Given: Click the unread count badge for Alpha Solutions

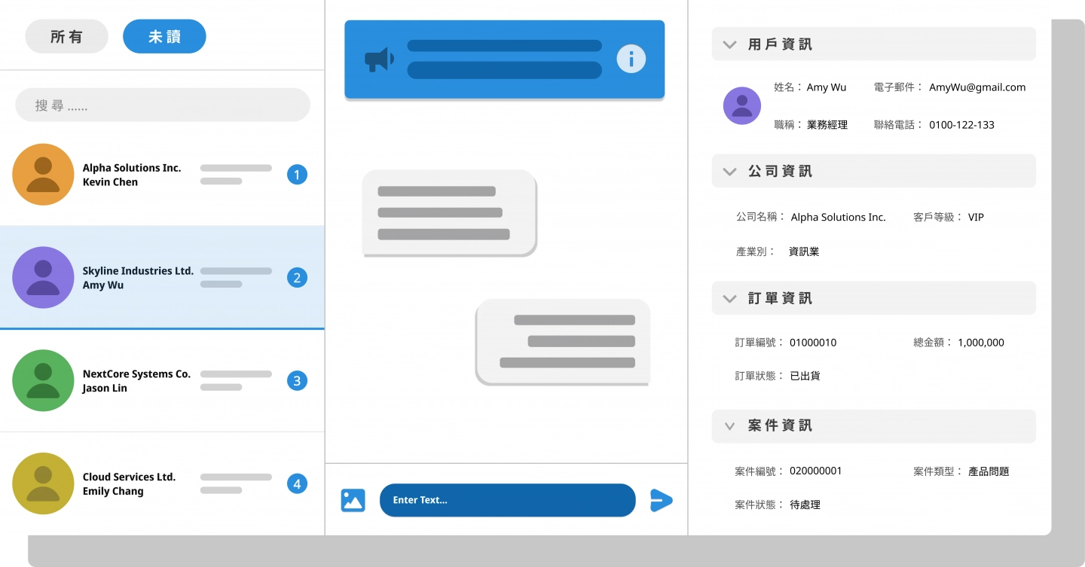Looking at the screenshot, I should [x=297, y=174].
